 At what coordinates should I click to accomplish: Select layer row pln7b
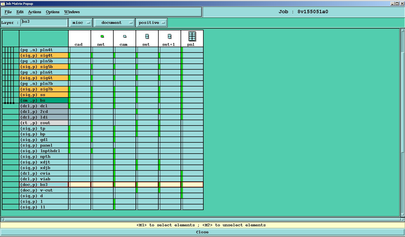pyautogui.click(x=44, y=83)
